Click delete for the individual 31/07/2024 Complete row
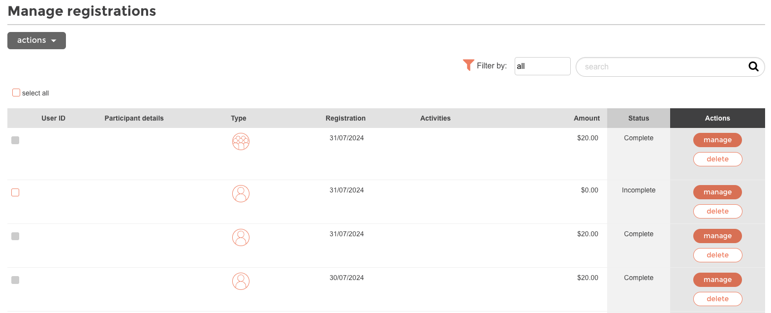 pos(717,255)
